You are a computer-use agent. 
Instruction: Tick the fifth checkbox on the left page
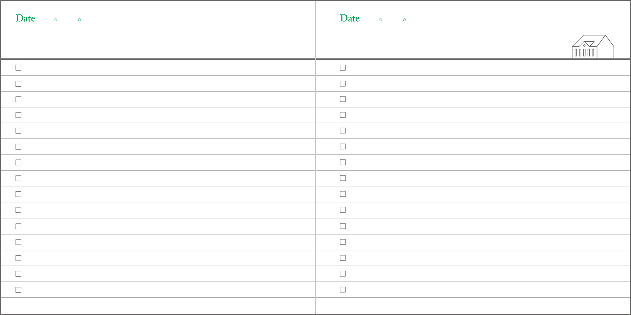18,131
